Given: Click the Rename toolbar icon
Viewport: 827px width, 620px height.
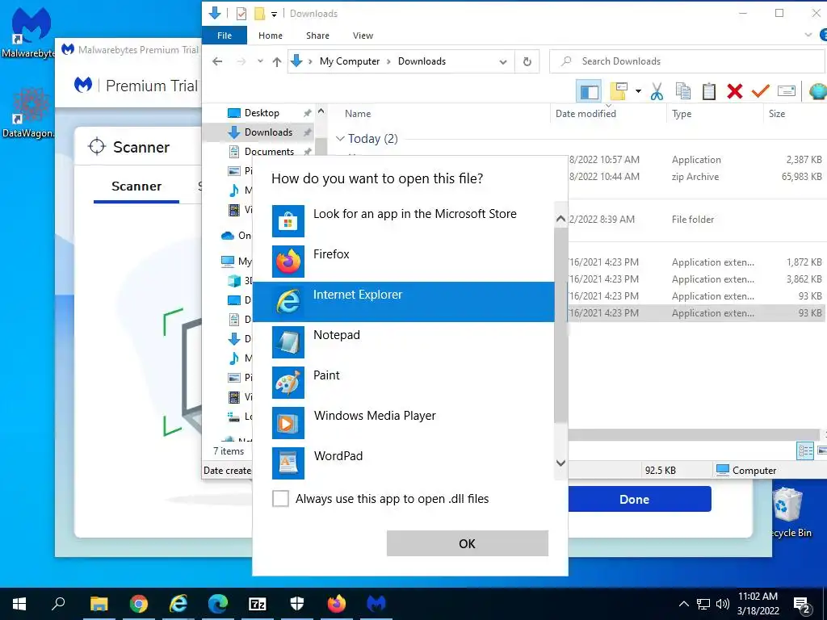Looking at the screenshot, I should 786,91.
